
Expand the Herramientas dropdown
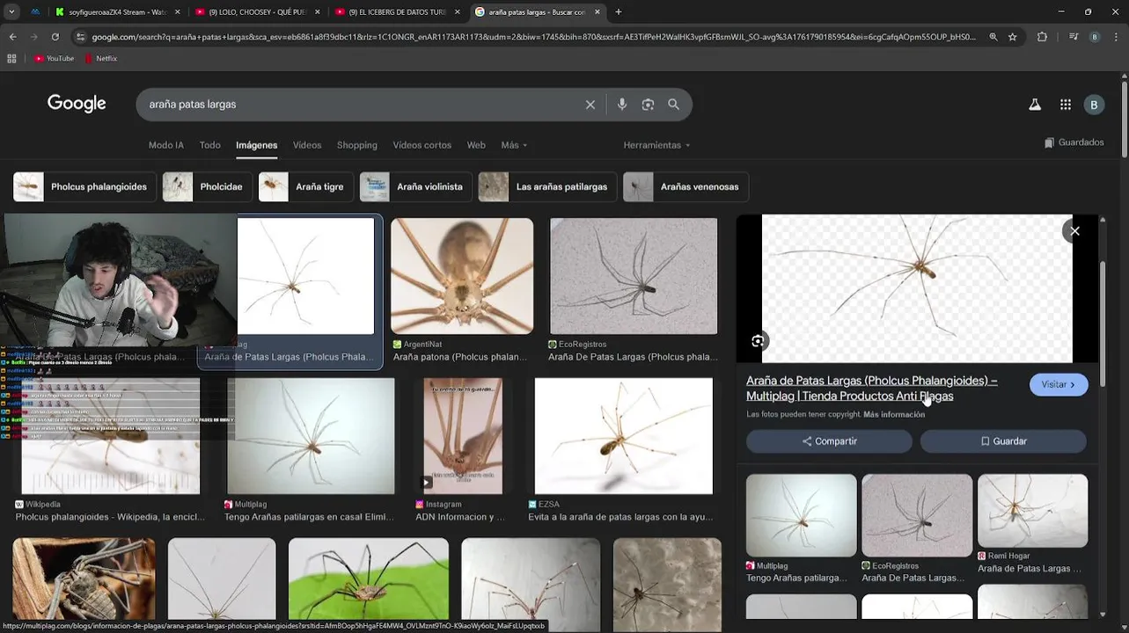click(656, 145)
